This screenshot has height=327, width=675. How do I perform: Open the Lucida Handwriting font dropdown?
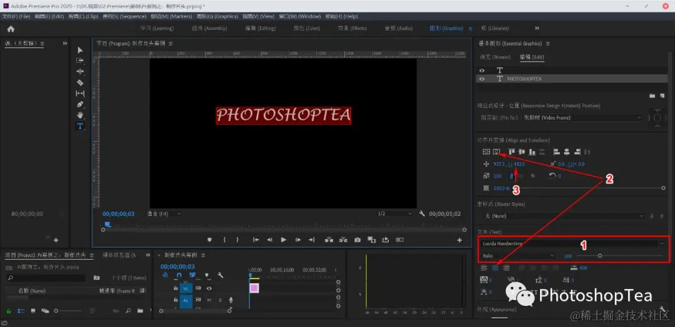571,243
